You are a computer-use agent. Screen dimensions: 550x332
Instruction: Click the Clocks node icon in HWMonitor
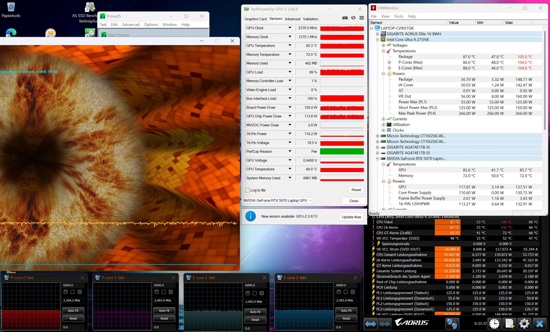coord(389,130)
